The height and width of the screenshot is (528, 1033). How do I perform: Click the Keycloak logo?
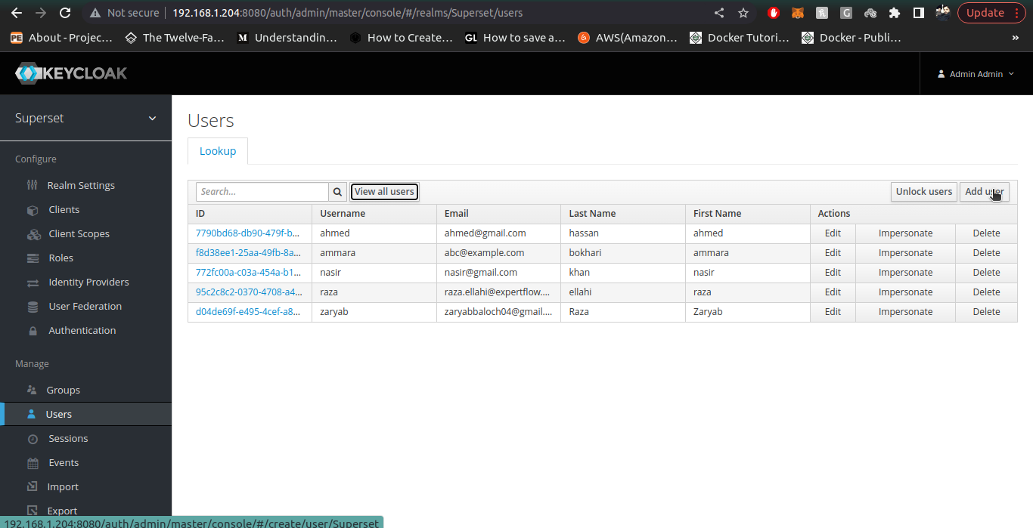pyautogui.click(x=71, y=73)
